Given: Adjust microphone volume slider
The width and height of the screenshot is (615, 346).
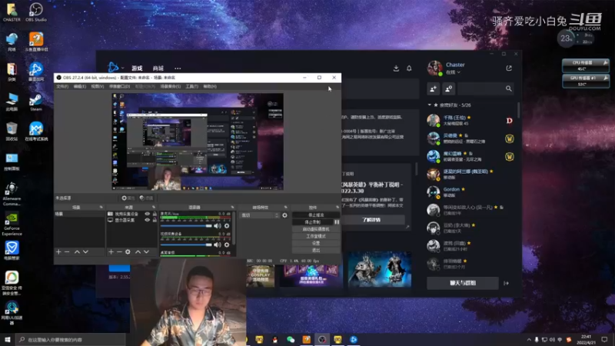Looking at the screenshot, I should pos(186,226).
